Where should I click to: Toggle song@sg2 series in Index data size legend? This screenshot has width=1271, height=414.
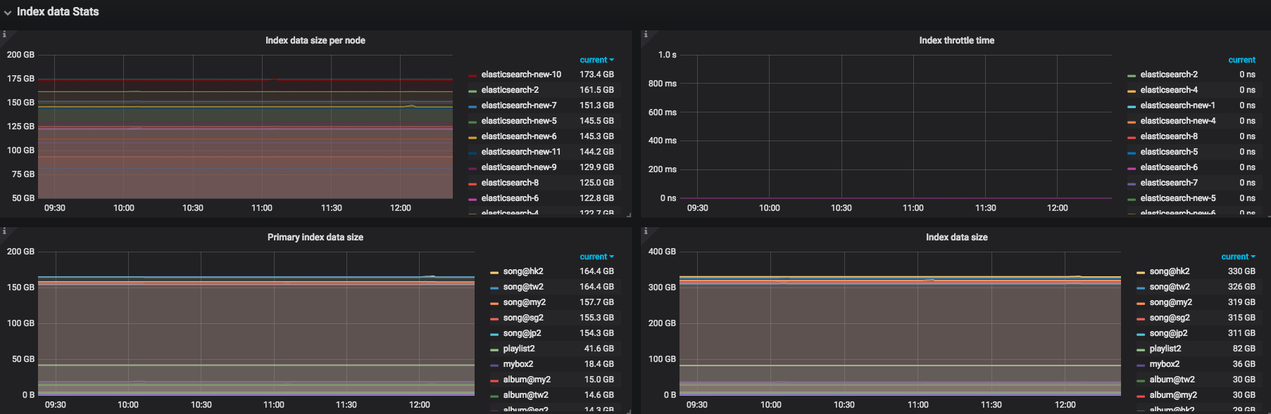[1170, 318]
